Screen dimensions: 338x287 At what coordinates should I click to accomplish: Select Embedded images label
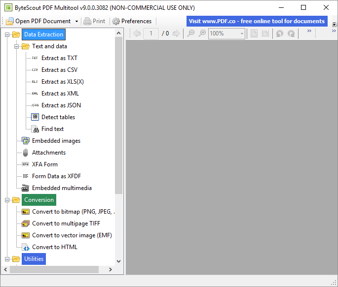(x=56, y=141)
